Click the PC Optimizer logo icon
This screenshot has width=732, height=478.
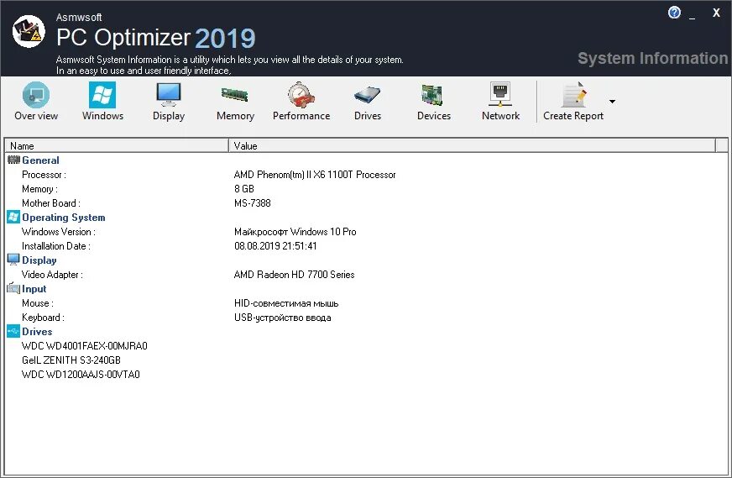click(29, 31)
